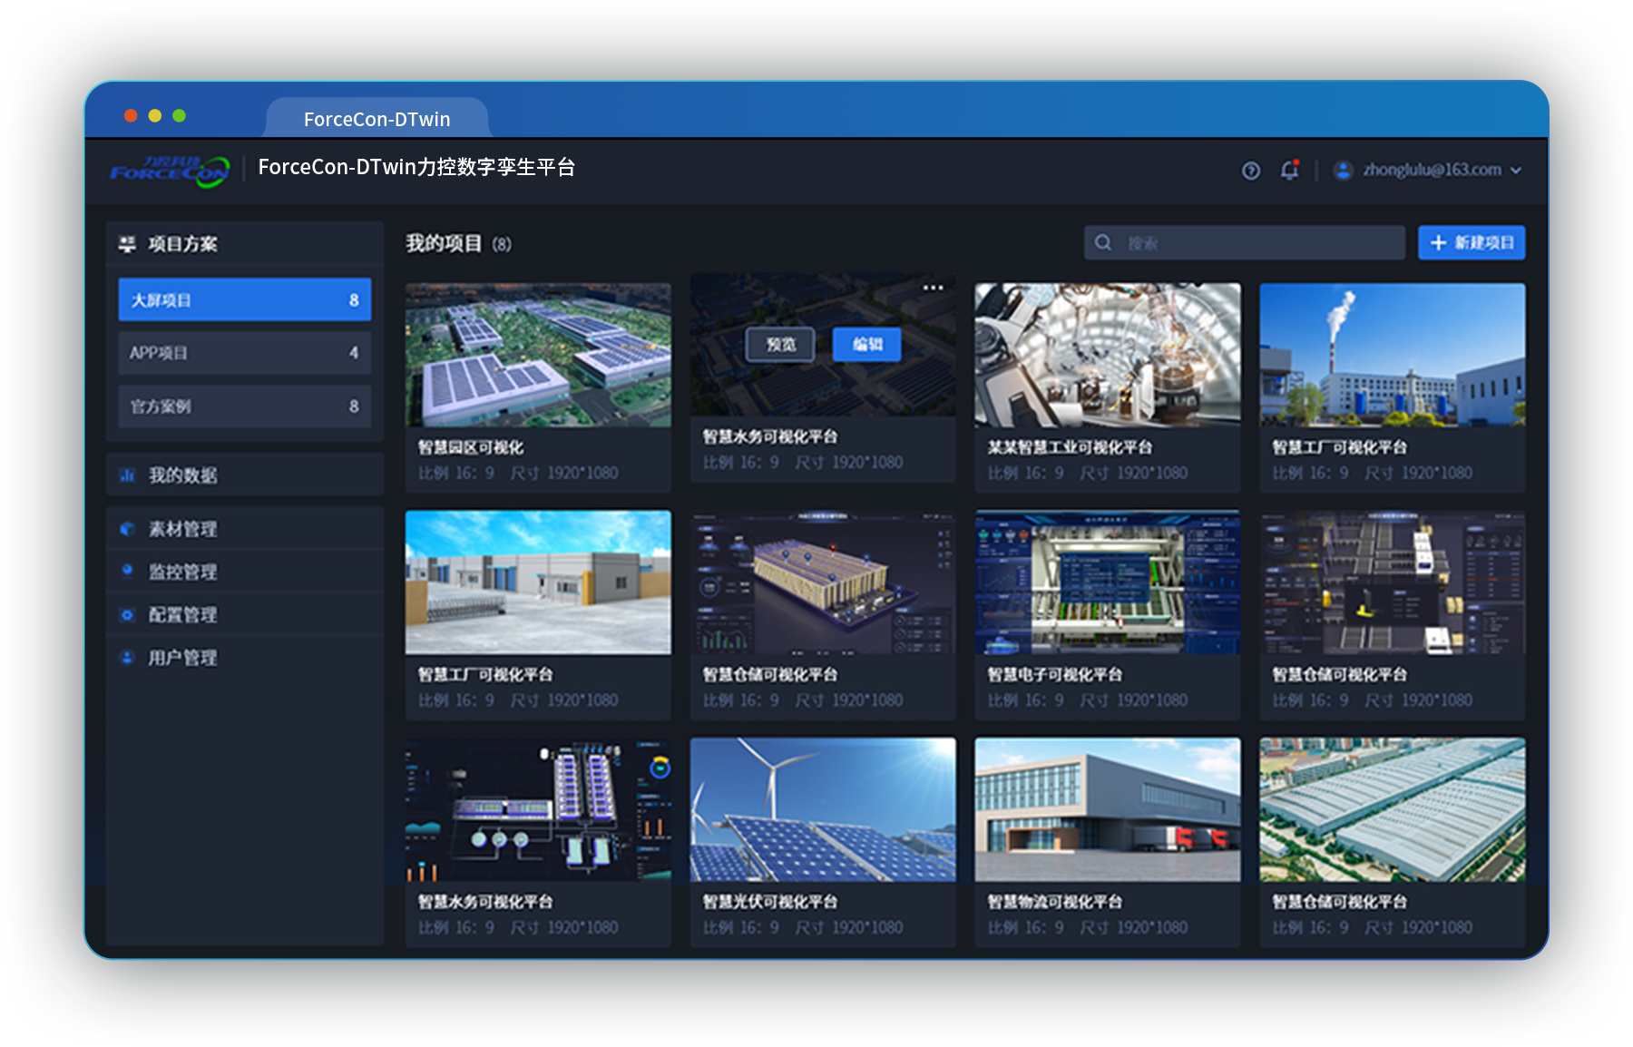Click the user avatar icon
This screenshot has width=1633, height=1047.
pos(1343,171)
